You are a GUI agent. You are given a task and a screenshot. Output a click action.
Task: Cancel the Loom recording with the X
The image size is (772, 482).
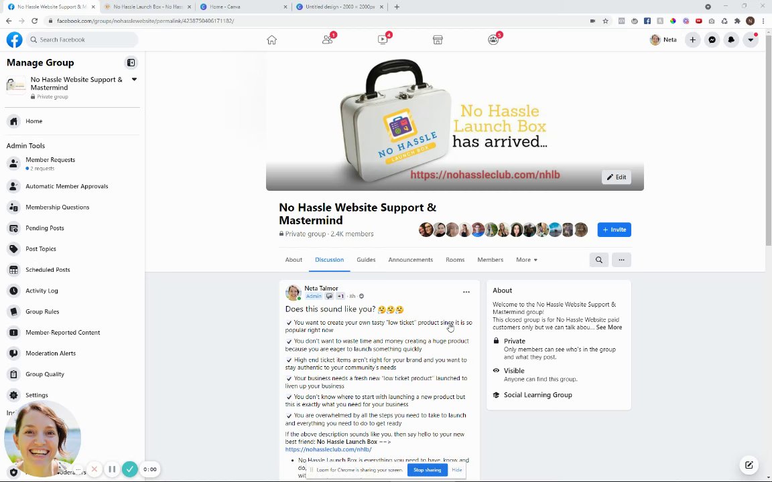point(94,469)
